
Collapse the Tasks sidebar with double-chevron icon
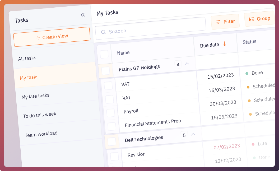[x=83, y=15]
